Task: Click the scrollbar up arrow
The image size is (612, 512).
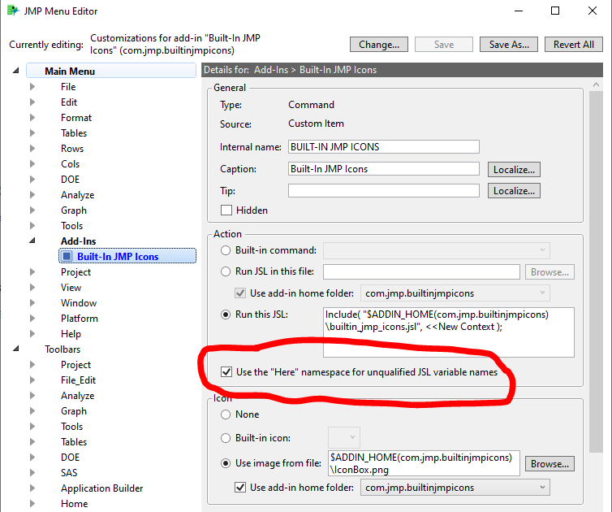Action: click(x=596, y=85)
